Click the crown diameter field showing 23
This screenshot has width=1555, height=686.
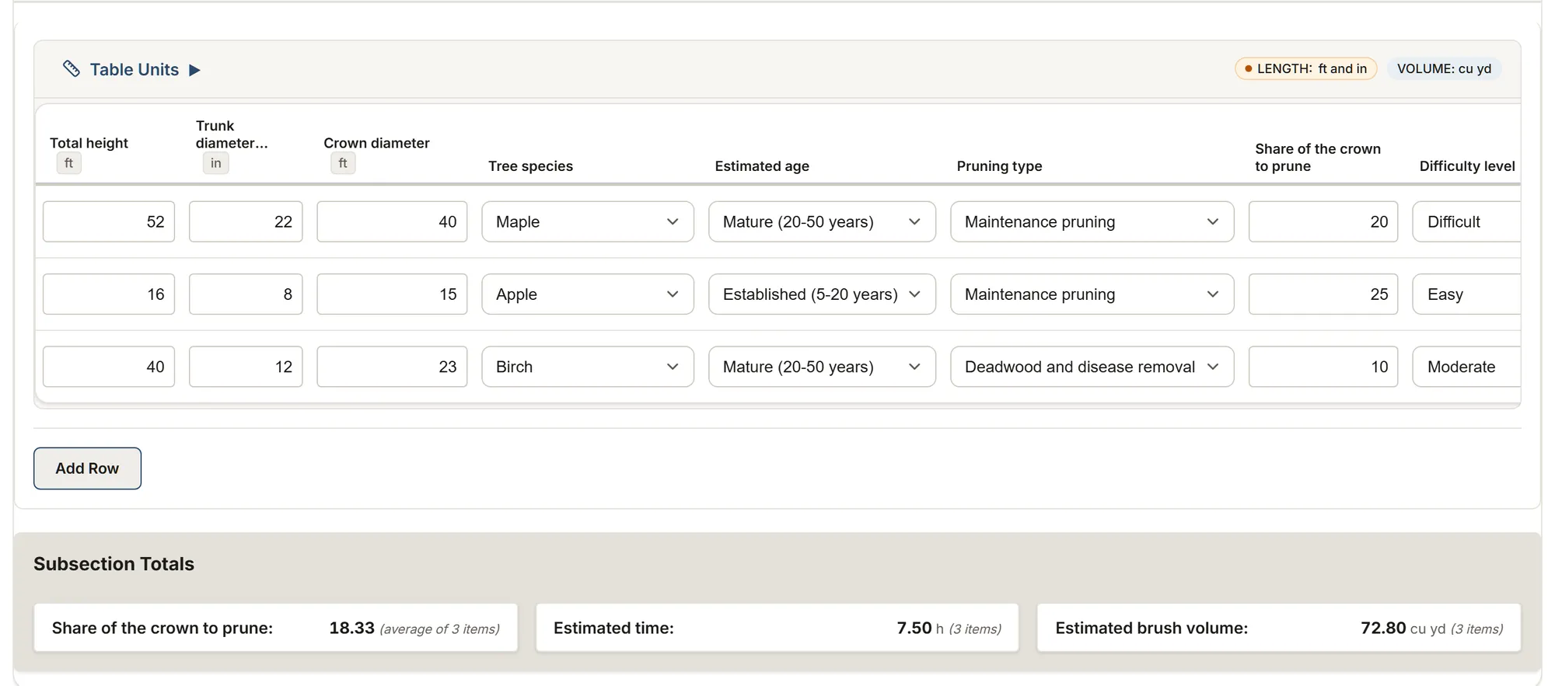point(392,367)
